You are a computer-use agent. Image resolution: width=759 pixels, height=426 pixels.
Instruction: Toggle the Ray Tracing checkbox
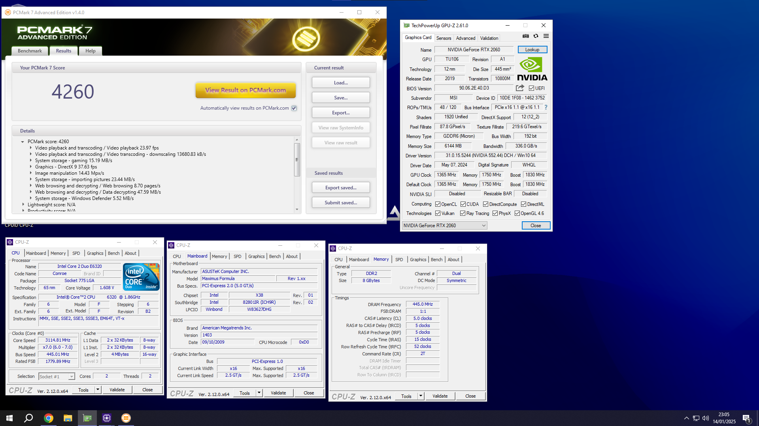click(463, 213)
